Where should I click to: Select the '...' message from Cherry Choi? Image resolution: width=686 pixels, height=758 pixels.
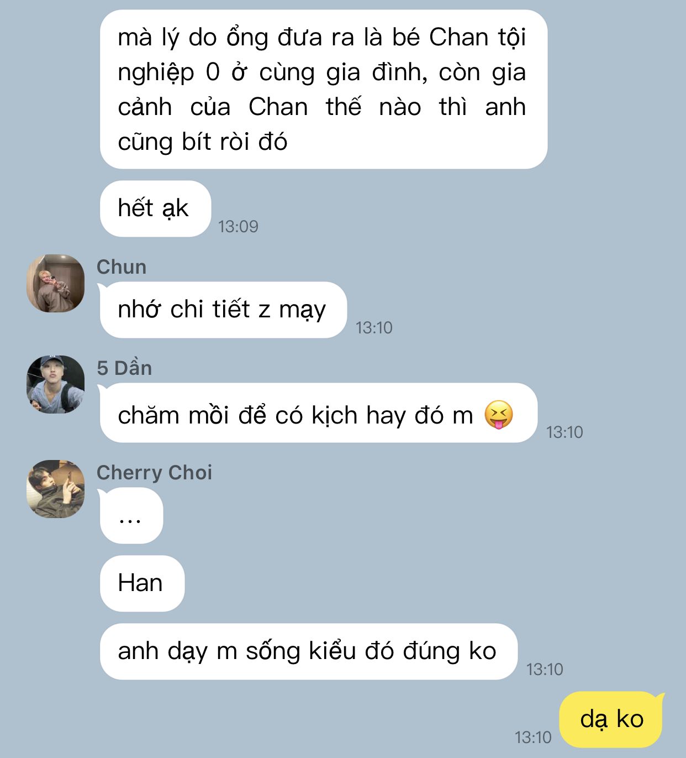point(131,516)
